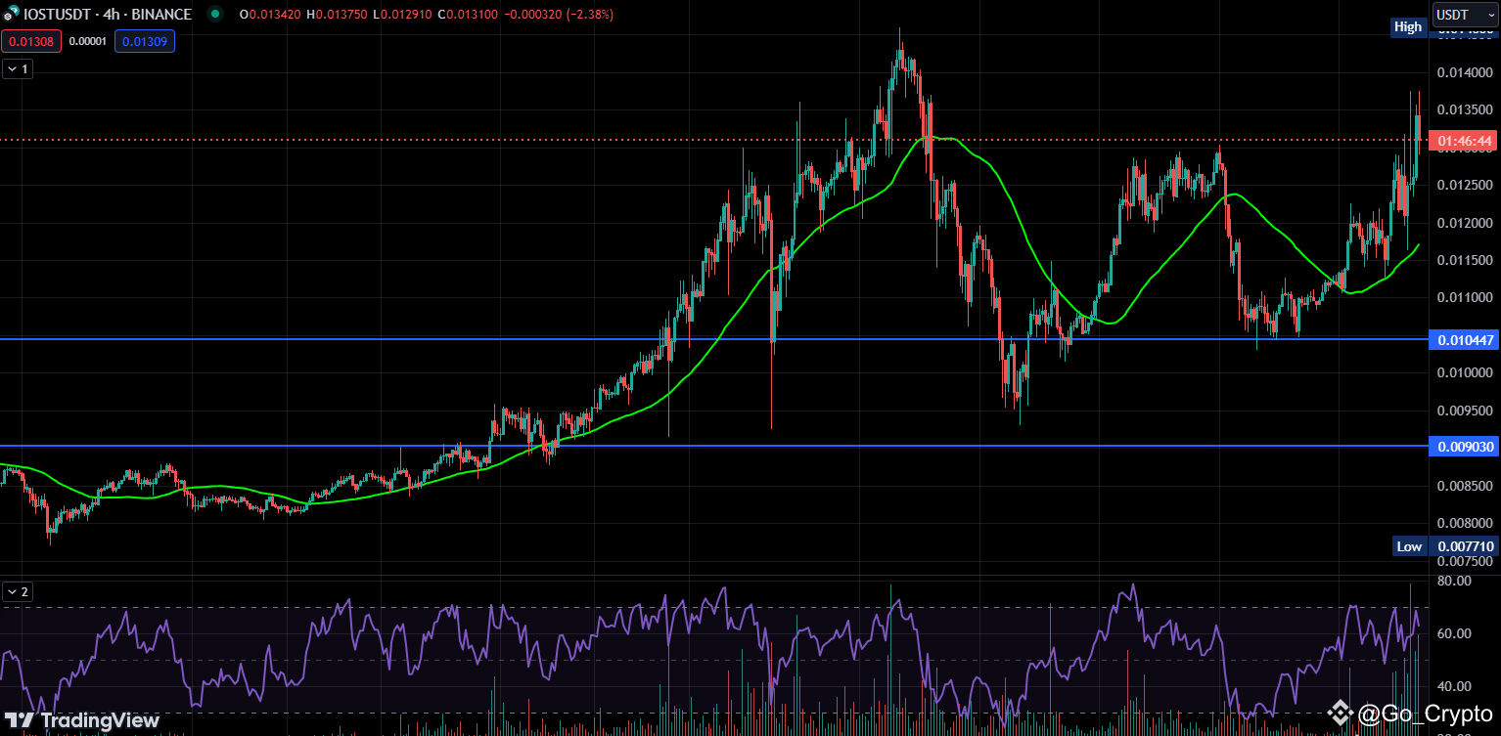Open the TradingView logo link
1501x736 pixels.
tap(82, 720)
